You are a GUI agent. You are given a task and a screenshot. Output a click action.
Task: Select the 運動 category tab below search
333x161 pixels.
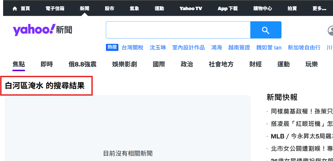tap(284, 64)
